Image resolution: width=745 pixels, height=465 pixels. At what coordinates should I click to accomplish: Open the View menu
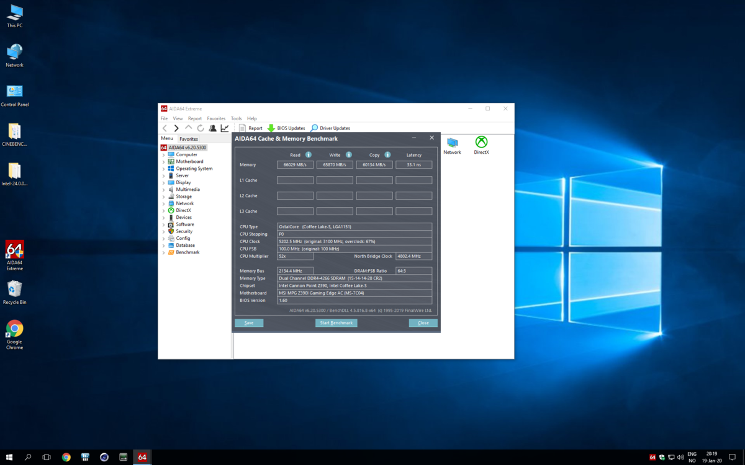178,118
